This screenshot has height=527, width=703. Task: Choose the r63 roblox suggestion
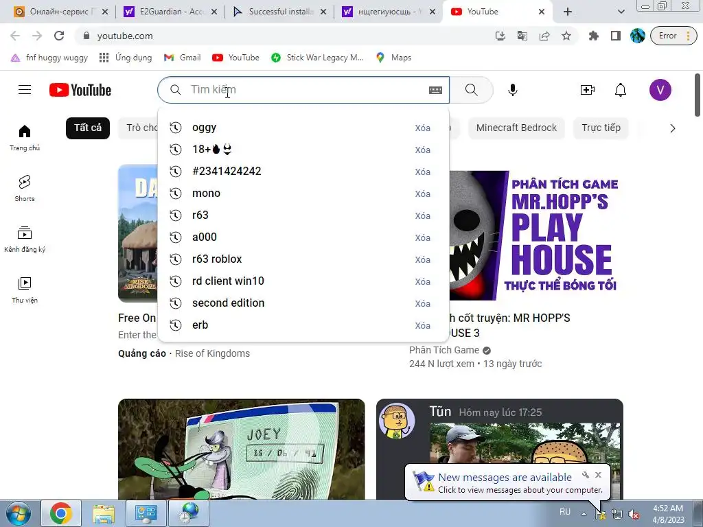tap(303, 259)
